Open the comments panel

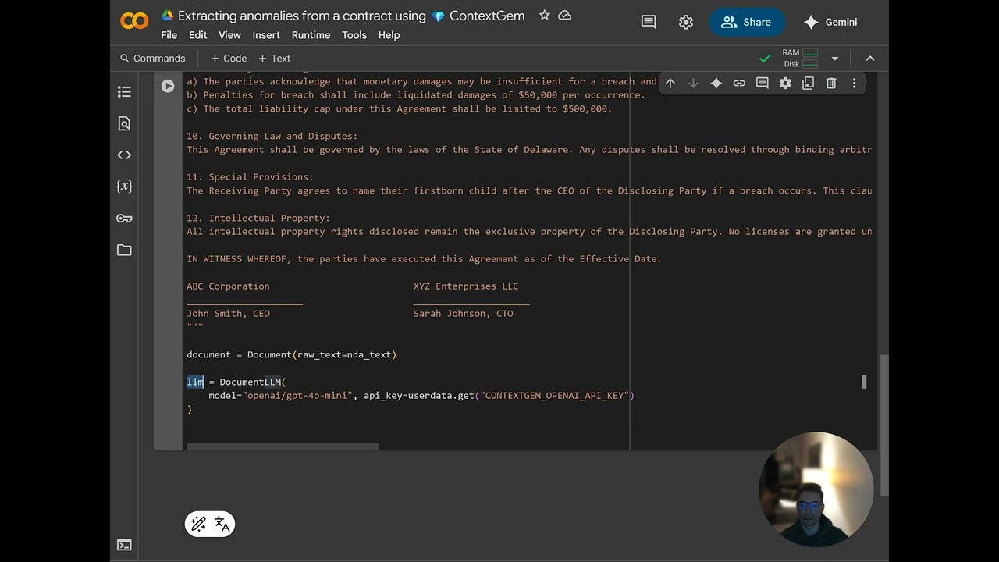(649, 22)
